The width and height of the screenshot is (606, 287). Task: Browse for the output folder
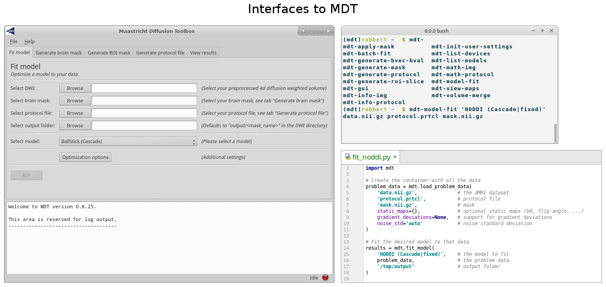point(75,126)
